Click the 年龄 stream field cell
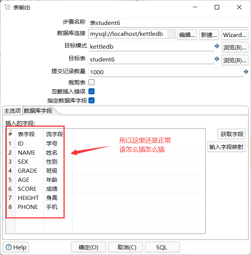This screenshot has width=251, height=255. point(58,180)
